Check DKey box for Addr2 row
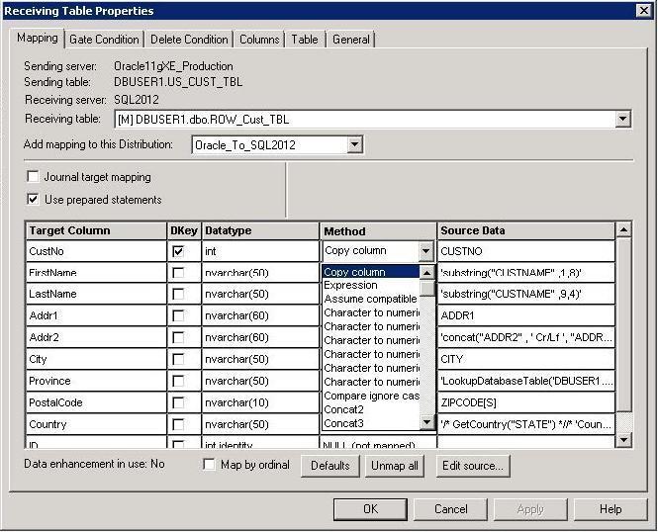 [178, 337]
